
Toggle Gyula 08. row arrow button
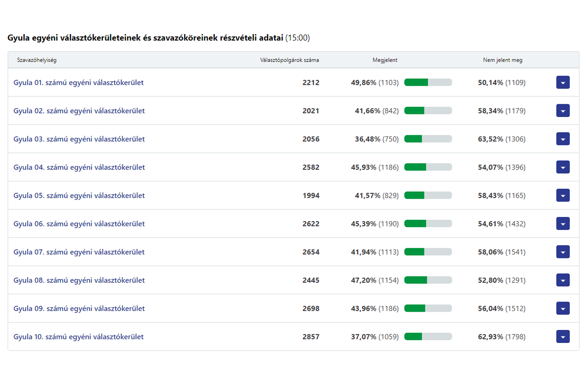point(563,280)
